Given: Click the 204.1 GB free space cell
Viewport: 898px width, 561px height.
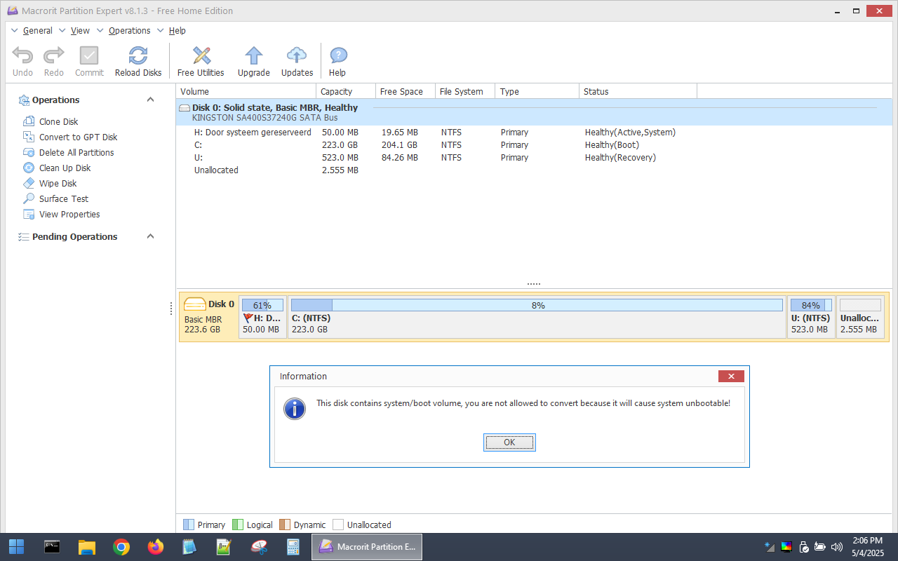Looking at the screenshot, I should point(399,145).
